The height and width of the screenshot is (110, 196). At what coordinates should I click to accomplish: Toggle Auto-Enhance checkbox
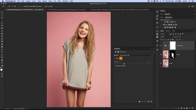(33, 6)
